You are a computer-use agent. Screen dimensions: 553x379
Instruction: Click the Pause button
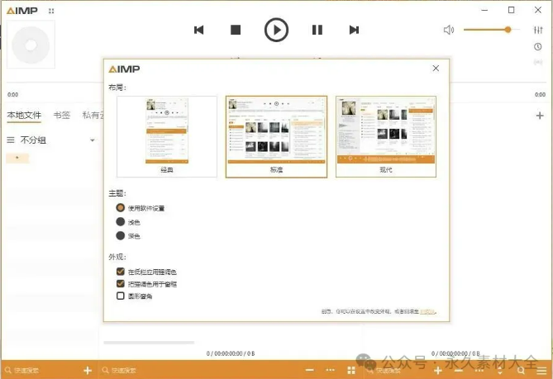[317, 30]
